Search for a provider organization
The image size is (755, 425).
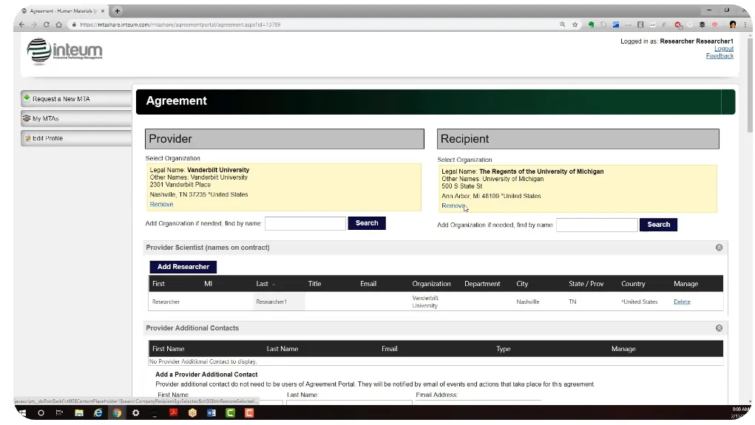coord(367,223)
